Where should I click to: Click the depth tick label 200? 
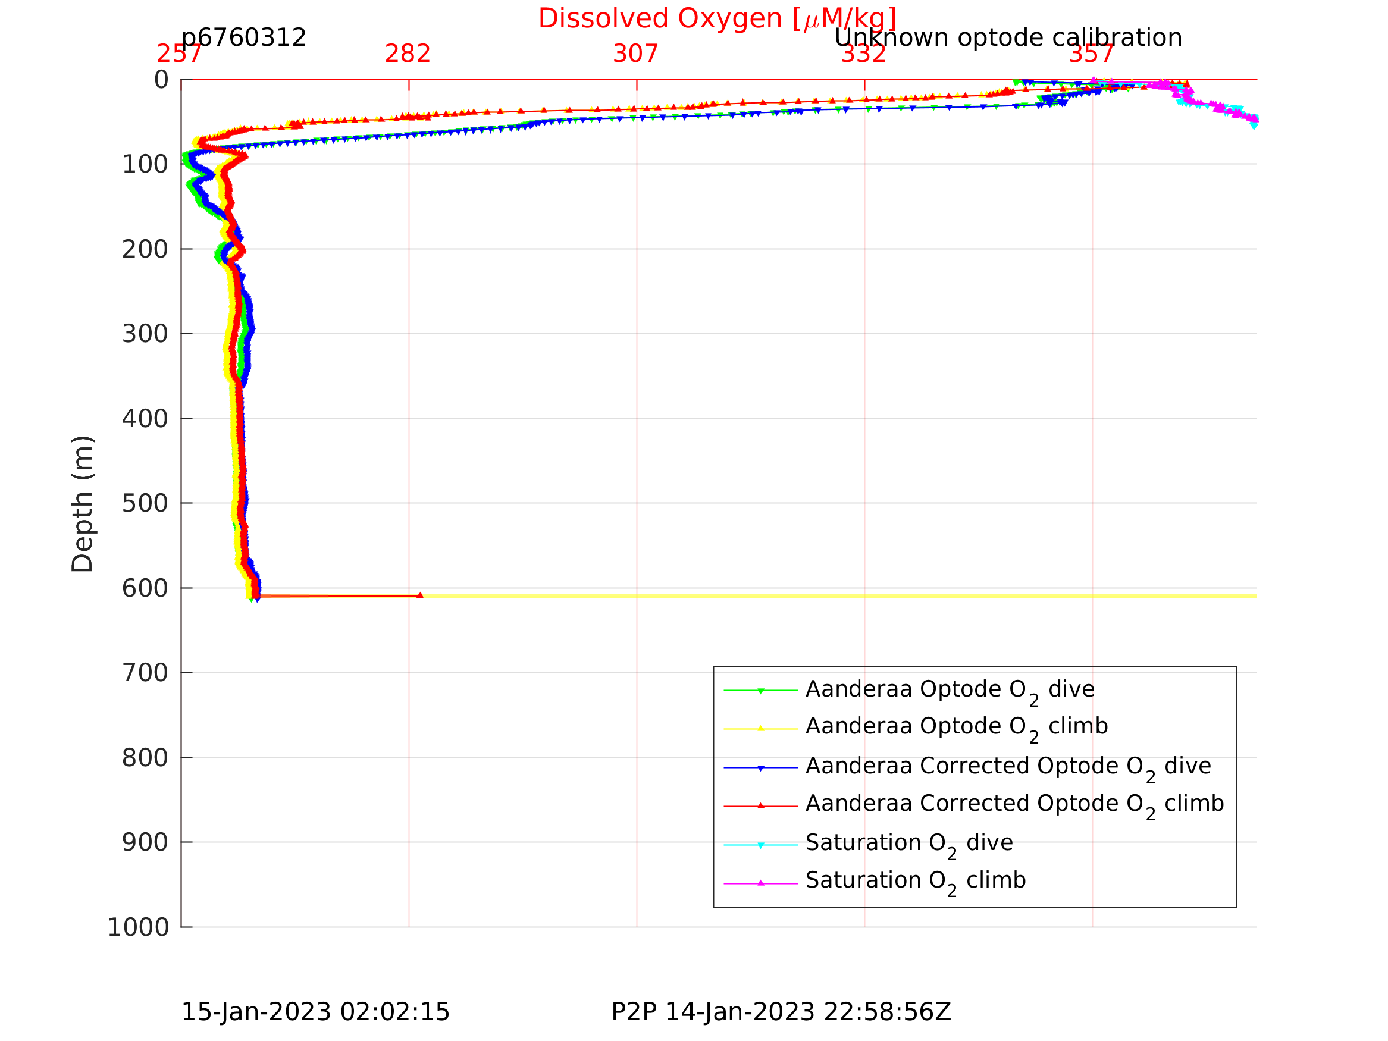(x=145, y=249)
